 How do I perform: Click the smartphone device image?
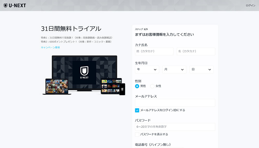click(x=122, y=89)
